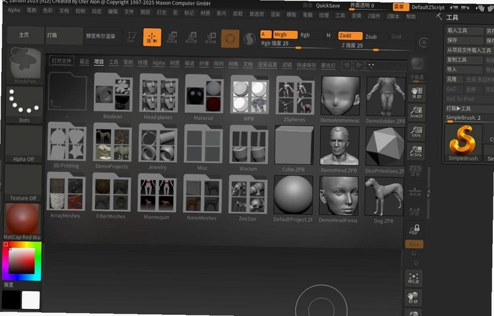This screenshot has height=316, width=494.
Task: Toggle the Mrgb mode
Action: [285, 35]
